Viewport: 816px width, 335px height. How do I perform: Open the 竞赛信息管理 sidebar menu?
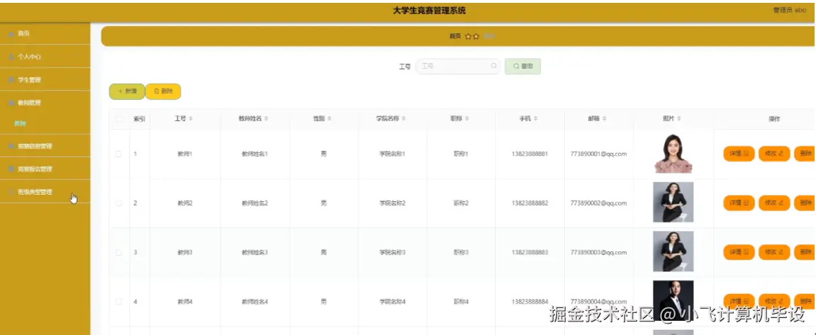[45, 147]
